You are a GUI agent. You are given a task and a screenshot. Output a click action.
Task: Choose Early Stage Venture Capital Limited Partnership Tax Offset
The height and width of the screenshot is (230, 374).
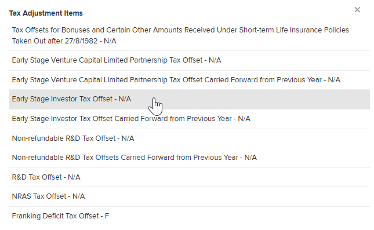[190, 60]
